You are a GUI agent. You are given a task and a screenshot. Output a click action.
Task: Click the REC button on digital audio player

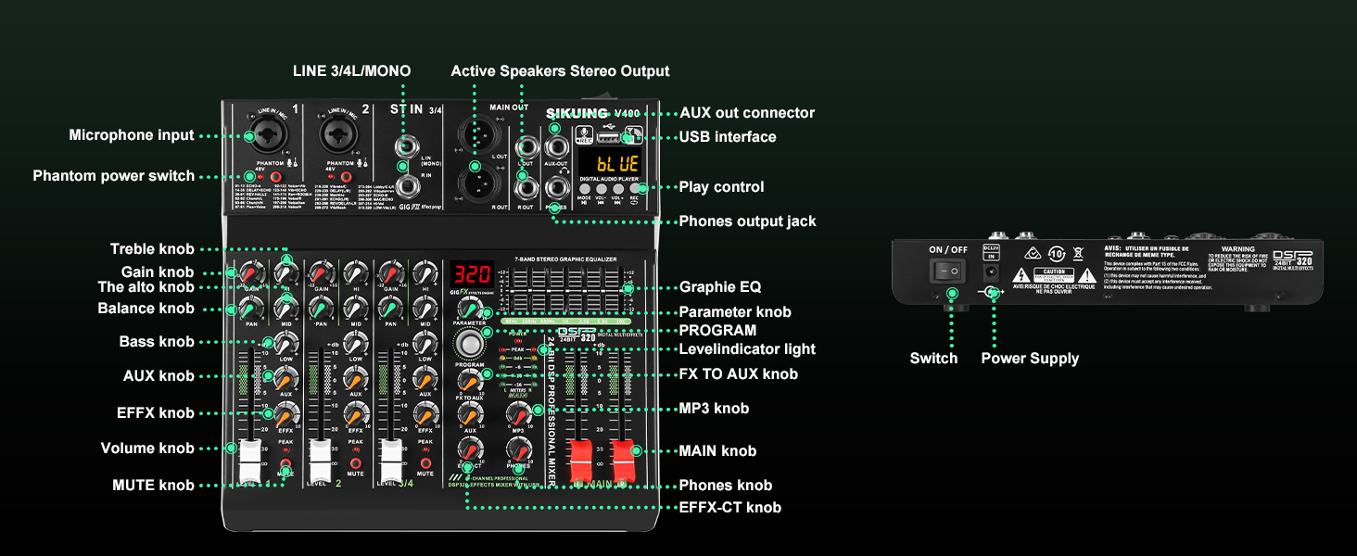[634, 189]
